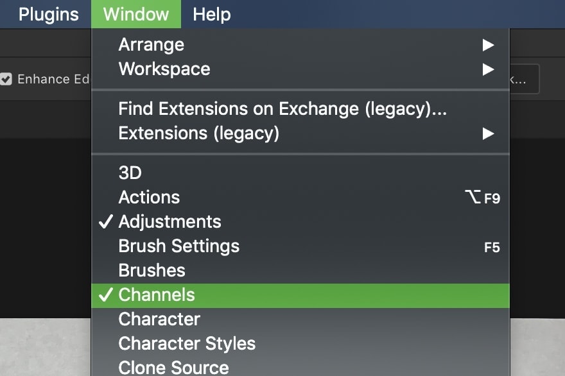Click the highlighted Window menu
This screenshot has width=565, height=376.
point(136,14)
